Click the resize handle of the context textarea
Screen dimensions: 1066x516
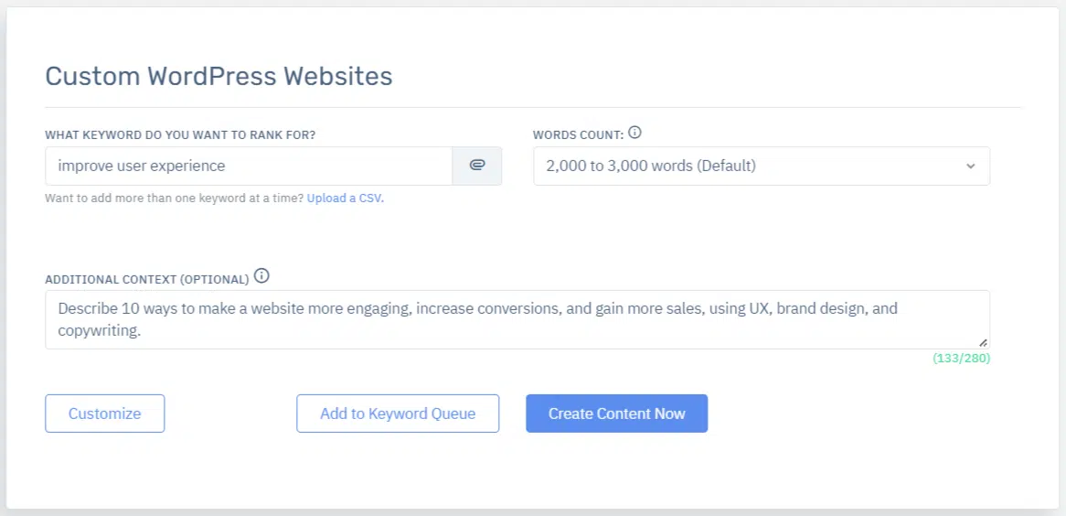click(x=983, y=343)
